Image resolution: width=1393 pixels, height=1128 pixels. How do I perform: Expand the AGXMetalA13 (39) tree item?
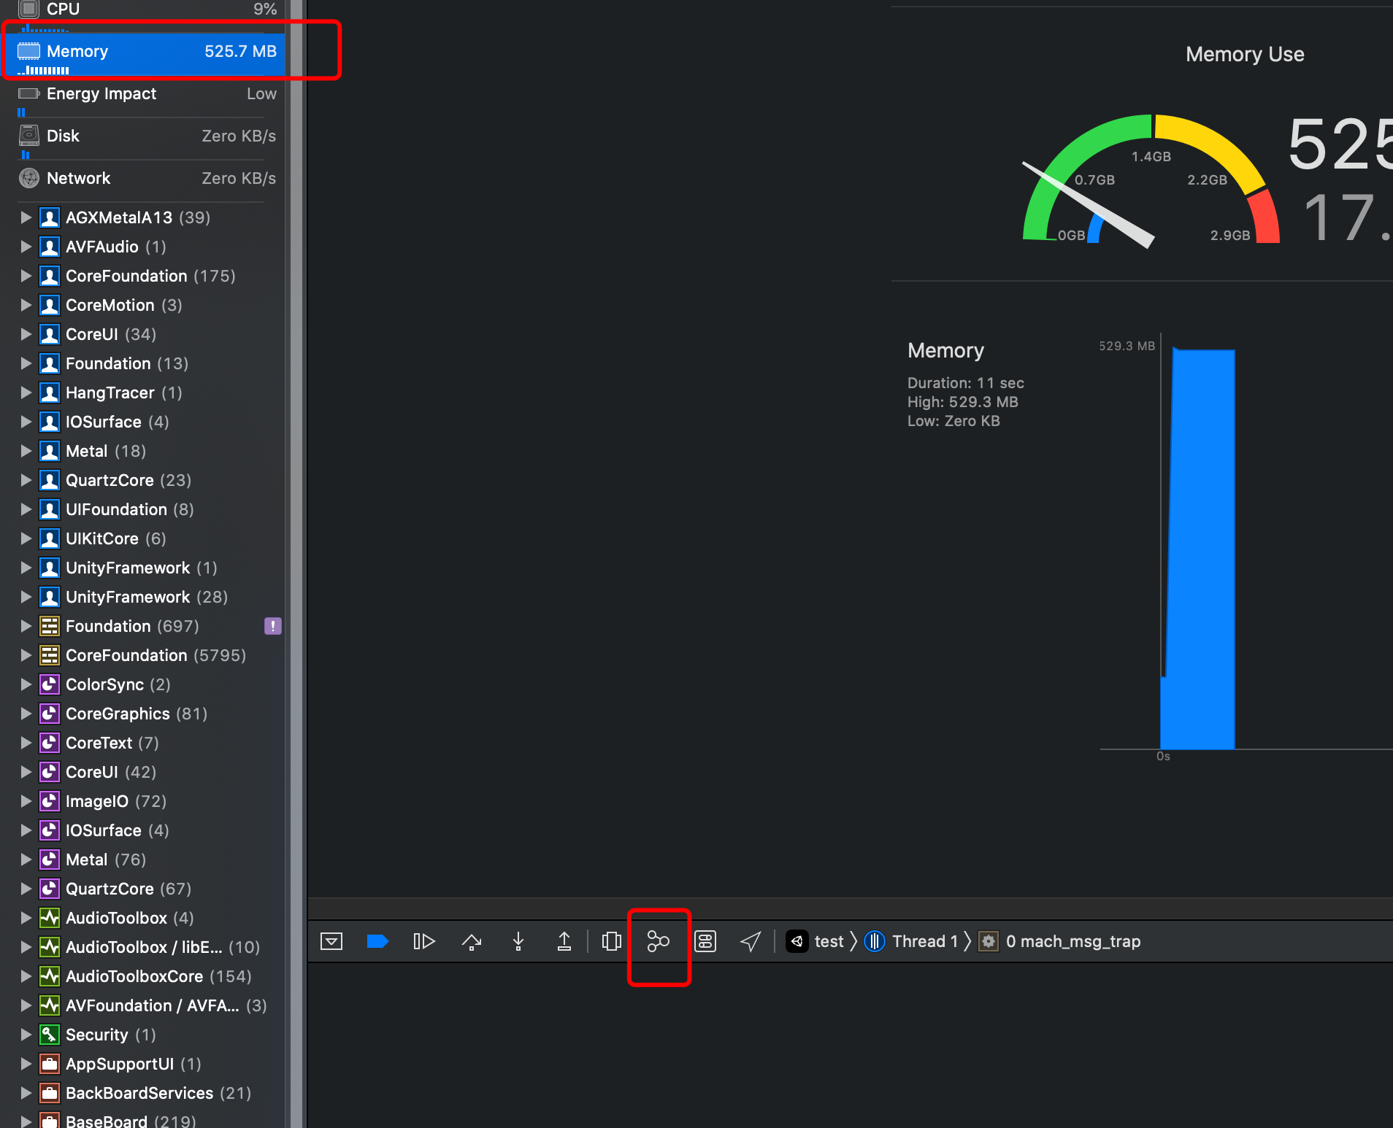point(26,217)
